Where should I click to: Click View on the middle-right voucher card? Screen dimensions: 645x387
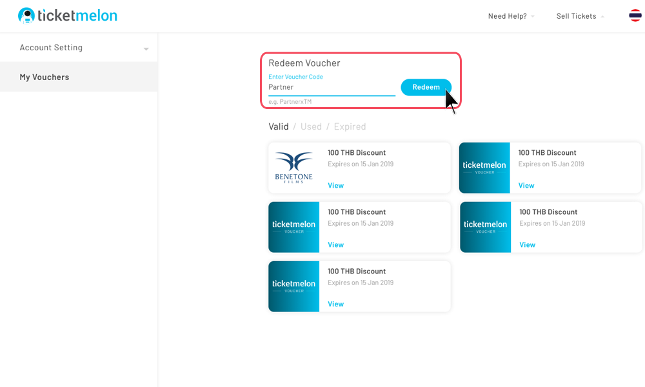(x=527, y=244)
